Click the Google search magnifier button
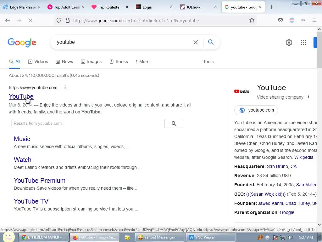 click(x=211, y=42)
